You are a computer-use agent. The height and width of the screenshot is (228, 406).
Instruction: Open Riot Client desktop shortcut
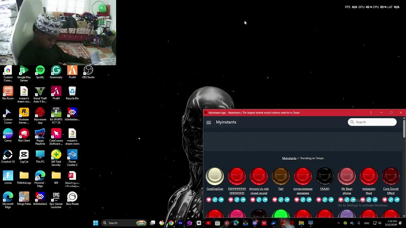click(24, 136)
